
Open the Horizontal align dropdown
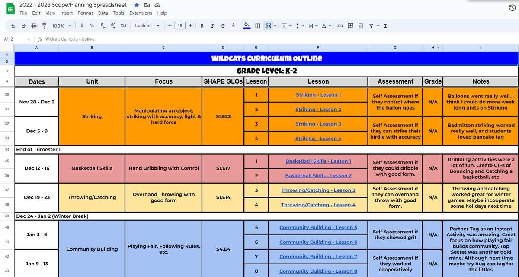tap(286, 26)
